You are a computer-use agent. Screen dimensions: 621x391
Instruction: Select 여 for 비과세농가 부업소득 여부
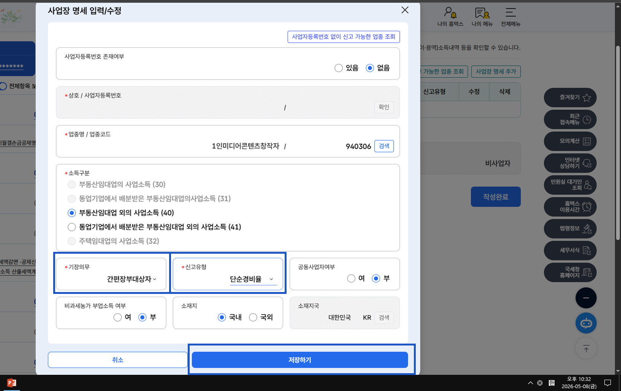117,317
